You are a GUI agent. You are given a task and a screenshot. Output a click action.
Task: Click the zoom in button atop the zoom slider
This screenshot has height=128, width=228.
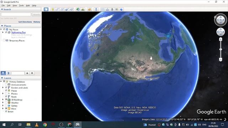221,39
